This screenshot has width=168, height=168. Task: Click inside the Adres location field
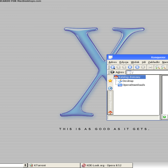(x=147, y=72)
